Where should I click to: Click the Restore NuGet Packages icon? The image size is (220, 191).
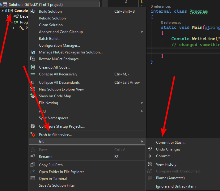click(33, 59)
